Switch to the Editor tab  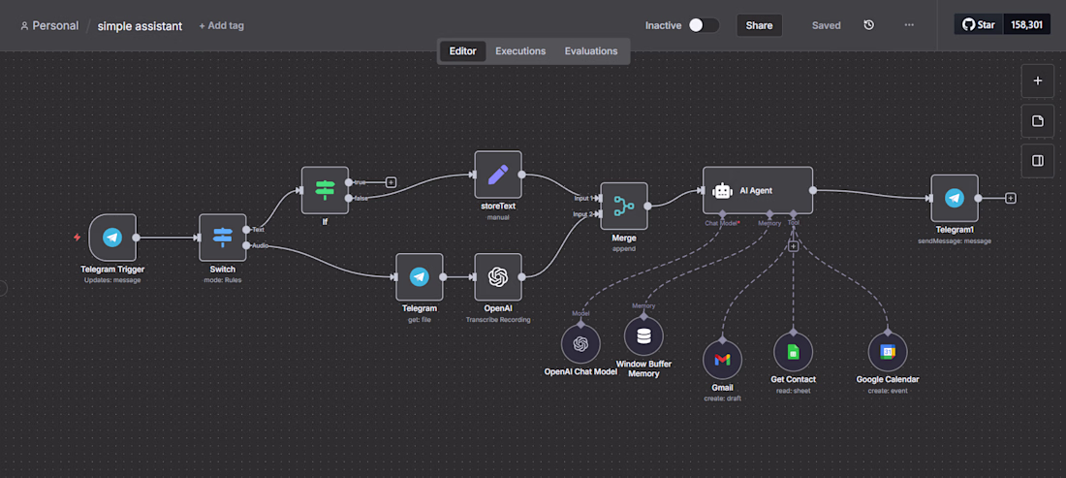463,51
